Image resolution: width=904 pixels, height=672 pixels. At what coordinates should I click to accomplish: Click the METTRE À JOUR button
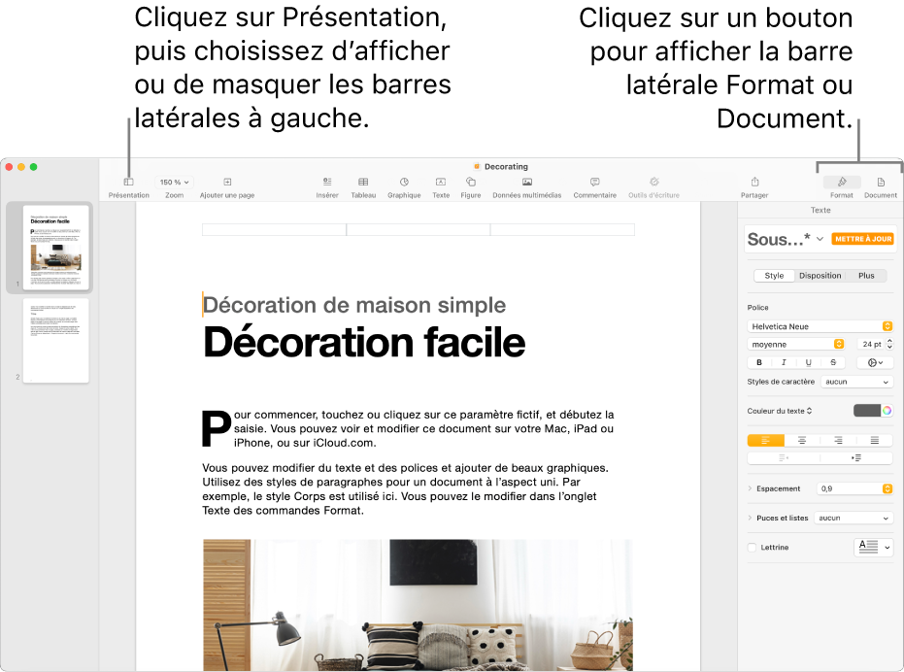862,239
